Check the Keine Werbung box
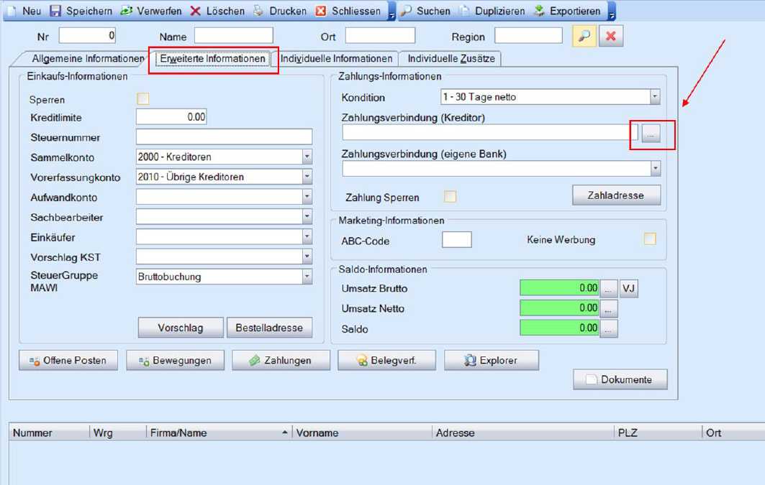 [x=650, y=239]
